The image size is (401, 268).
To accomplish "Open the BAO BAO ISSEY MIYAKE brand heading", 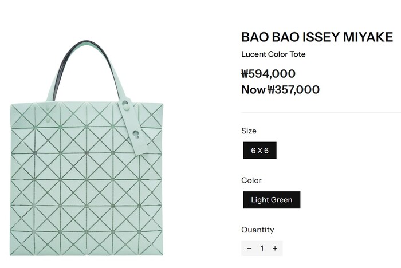I will pos(317,37).
